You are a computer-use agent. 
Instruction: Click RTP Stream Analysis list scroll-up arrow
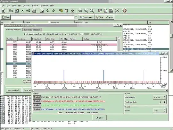coord(119,38)
